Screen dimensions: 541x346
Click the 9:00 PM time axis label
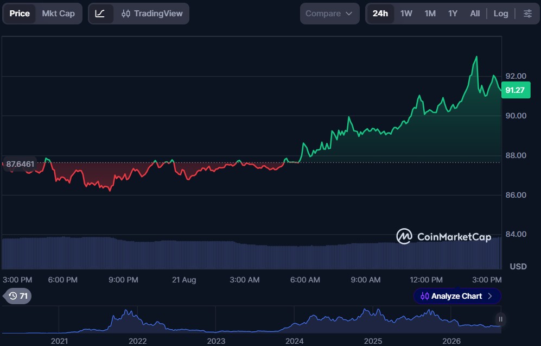click(123, 280)
